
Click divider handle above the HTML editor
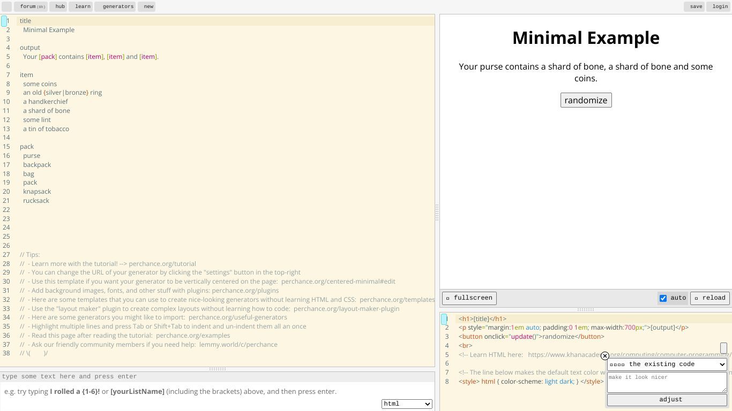click(585, 309)
